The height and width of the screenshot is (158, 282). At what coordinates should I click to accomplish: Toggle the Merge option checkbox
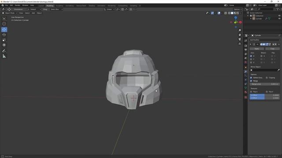point(251,81)
